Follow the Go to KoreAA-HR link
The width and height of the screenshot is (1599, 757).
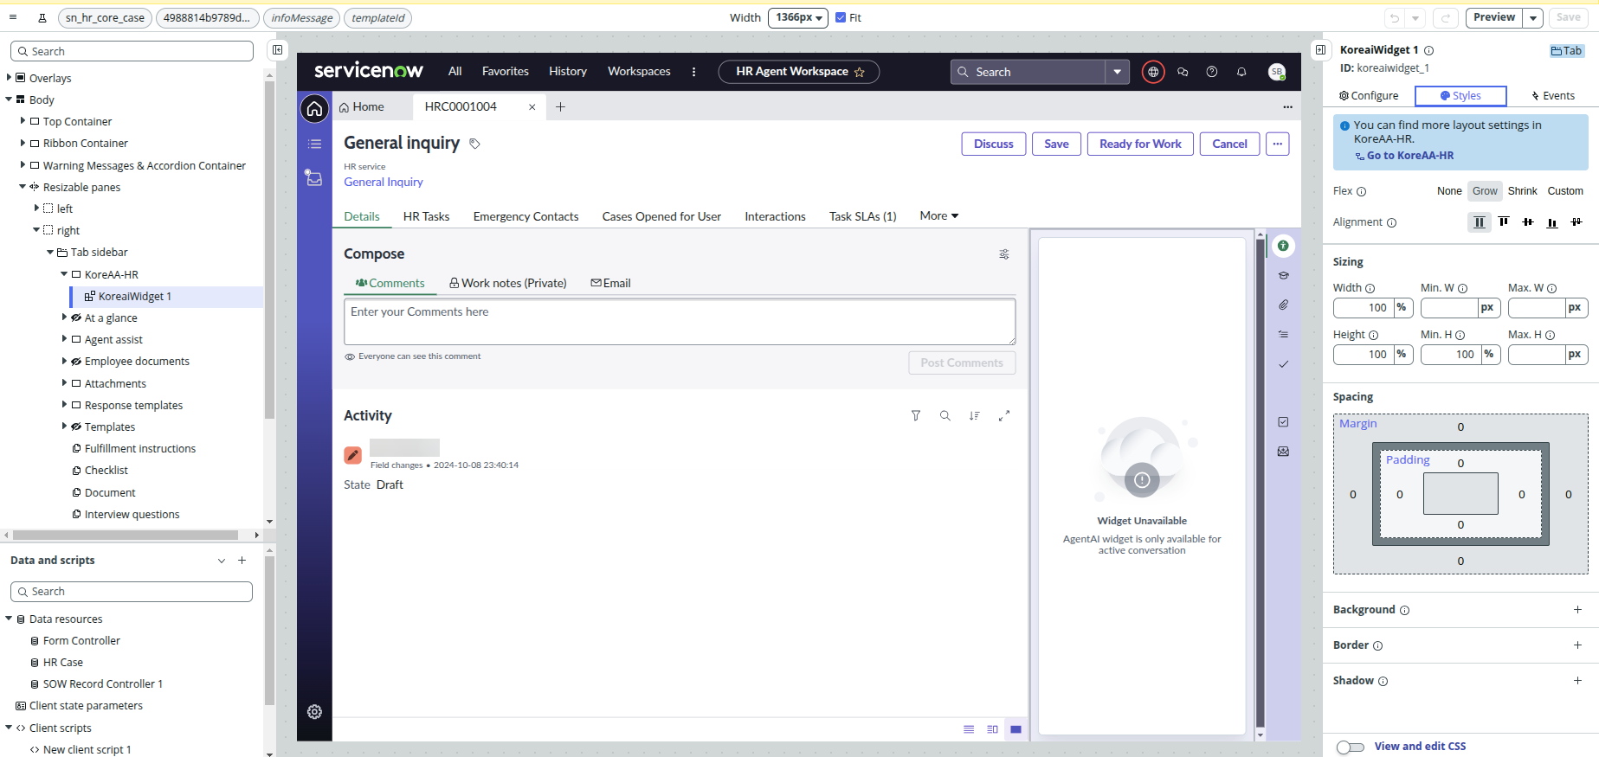coord(1409,156)
